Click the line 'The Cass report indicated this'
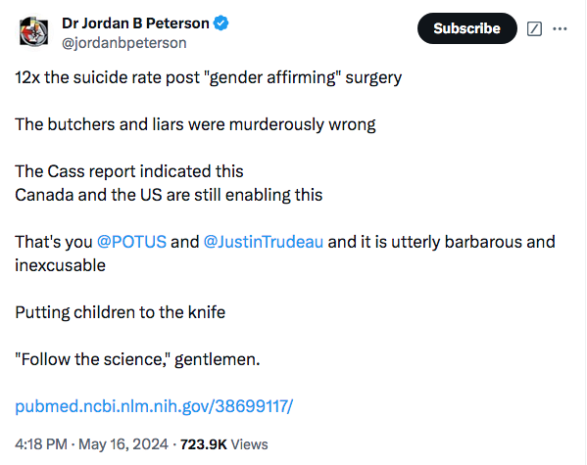This screenshot has height=465, width=587. pos(129,171)
